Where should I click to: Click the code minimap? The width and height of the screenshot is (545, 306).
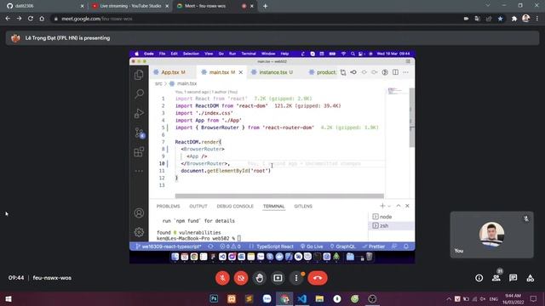[398, 91]
